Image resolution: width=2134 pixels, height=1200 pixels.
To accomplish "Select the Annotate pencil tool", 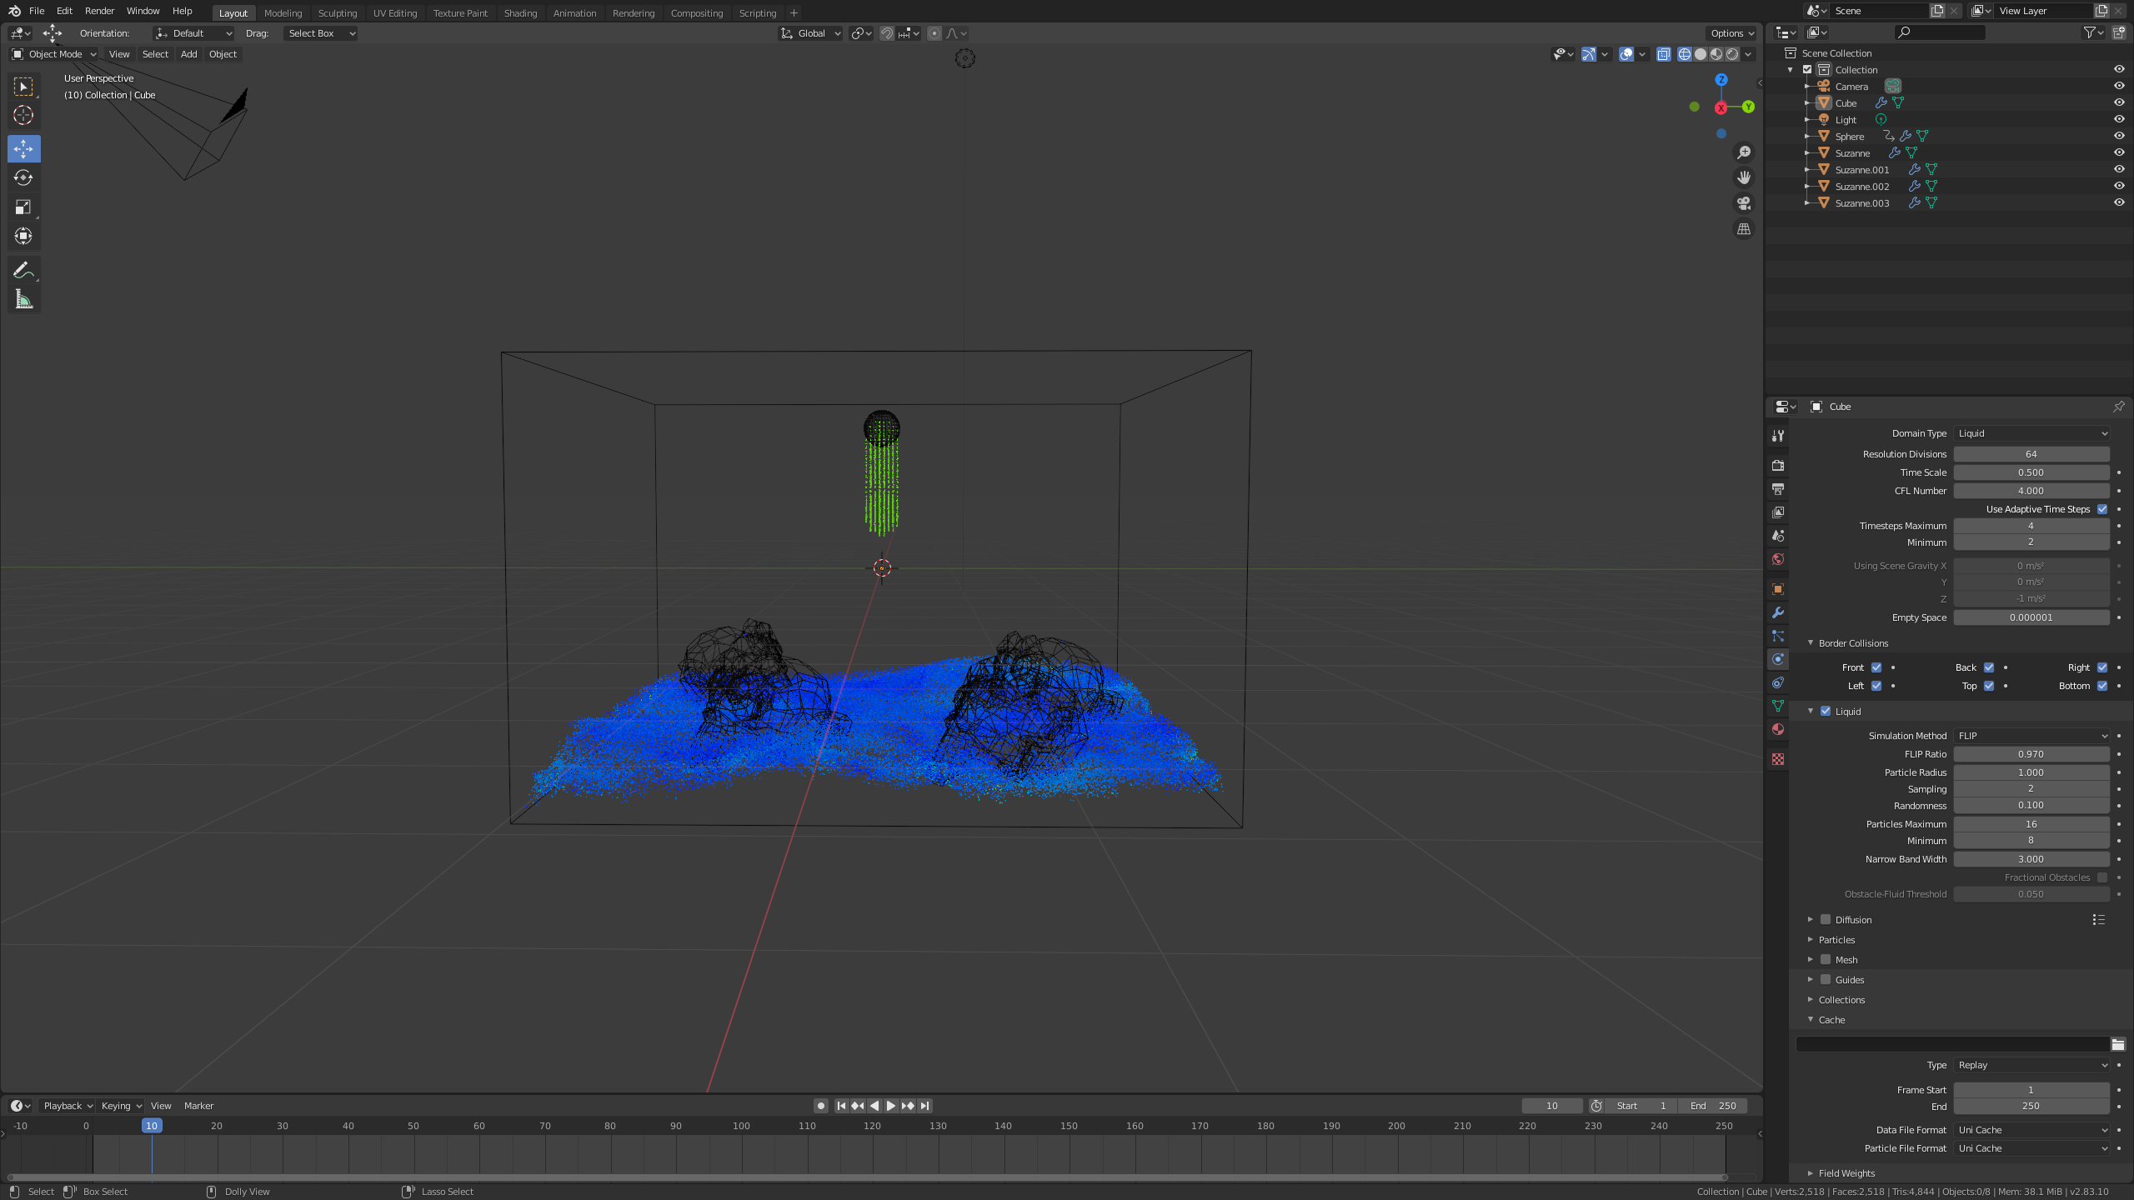I will point(23,270).
